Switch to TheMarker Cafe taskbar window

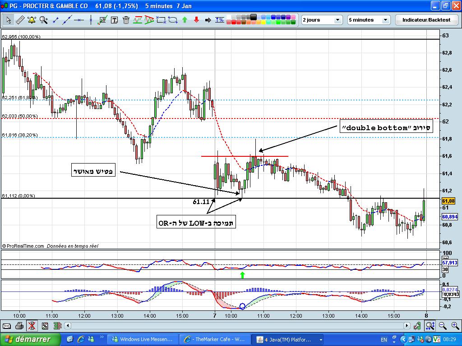(x=215, y=340)
